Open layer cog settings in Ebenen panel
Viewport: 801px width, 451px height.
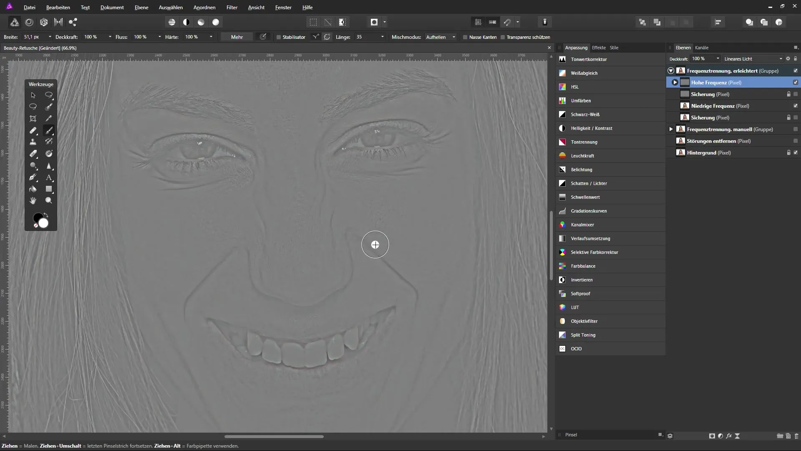pos(788,59)
